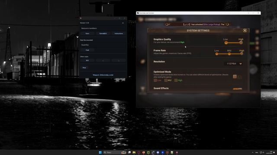Check the High optimization level box
This screenshot has width=277, height=155.
click(176, 81)
